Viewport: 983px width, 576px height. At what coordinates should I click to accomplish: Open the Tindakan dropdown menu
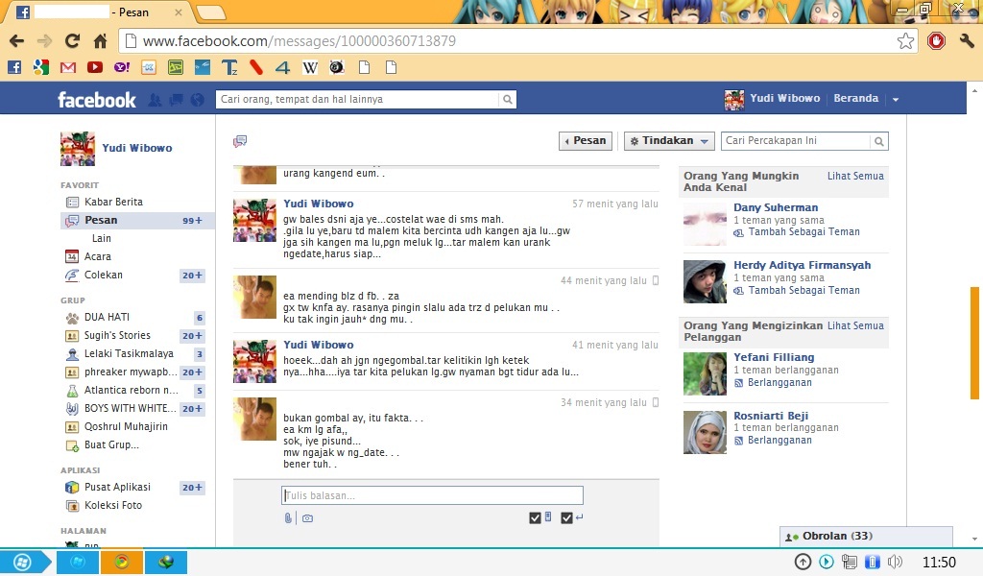click(x=669, y=141)
